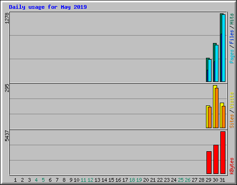
Task: Click day 21 on the date axis
Action: pyautogui.click(x=153, y=180)
